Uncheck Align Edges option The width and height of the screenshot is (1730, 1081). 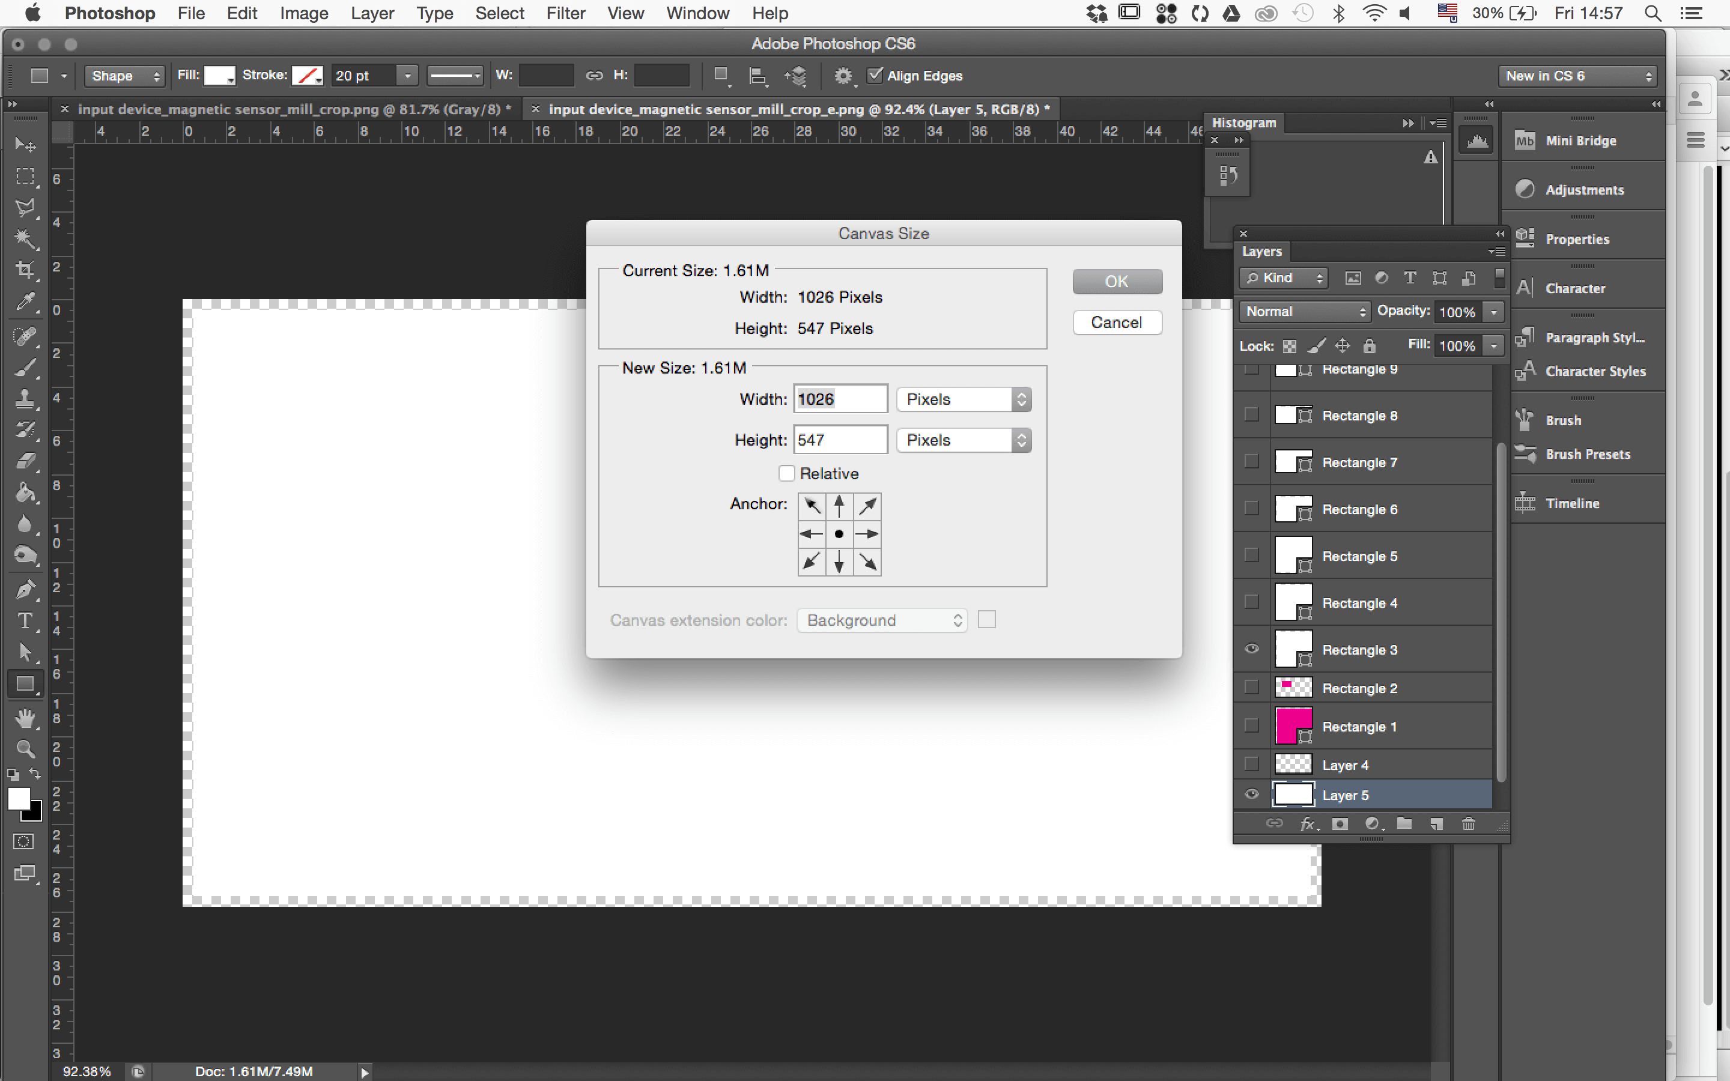pos(875,75)
